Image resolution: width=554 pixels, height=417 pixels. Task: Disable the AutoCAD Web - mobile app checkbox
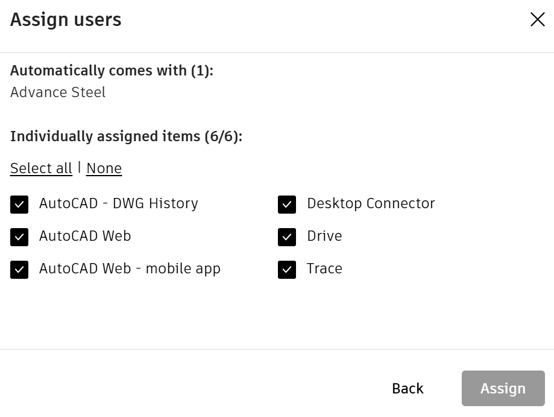click(x=19, y=270)
